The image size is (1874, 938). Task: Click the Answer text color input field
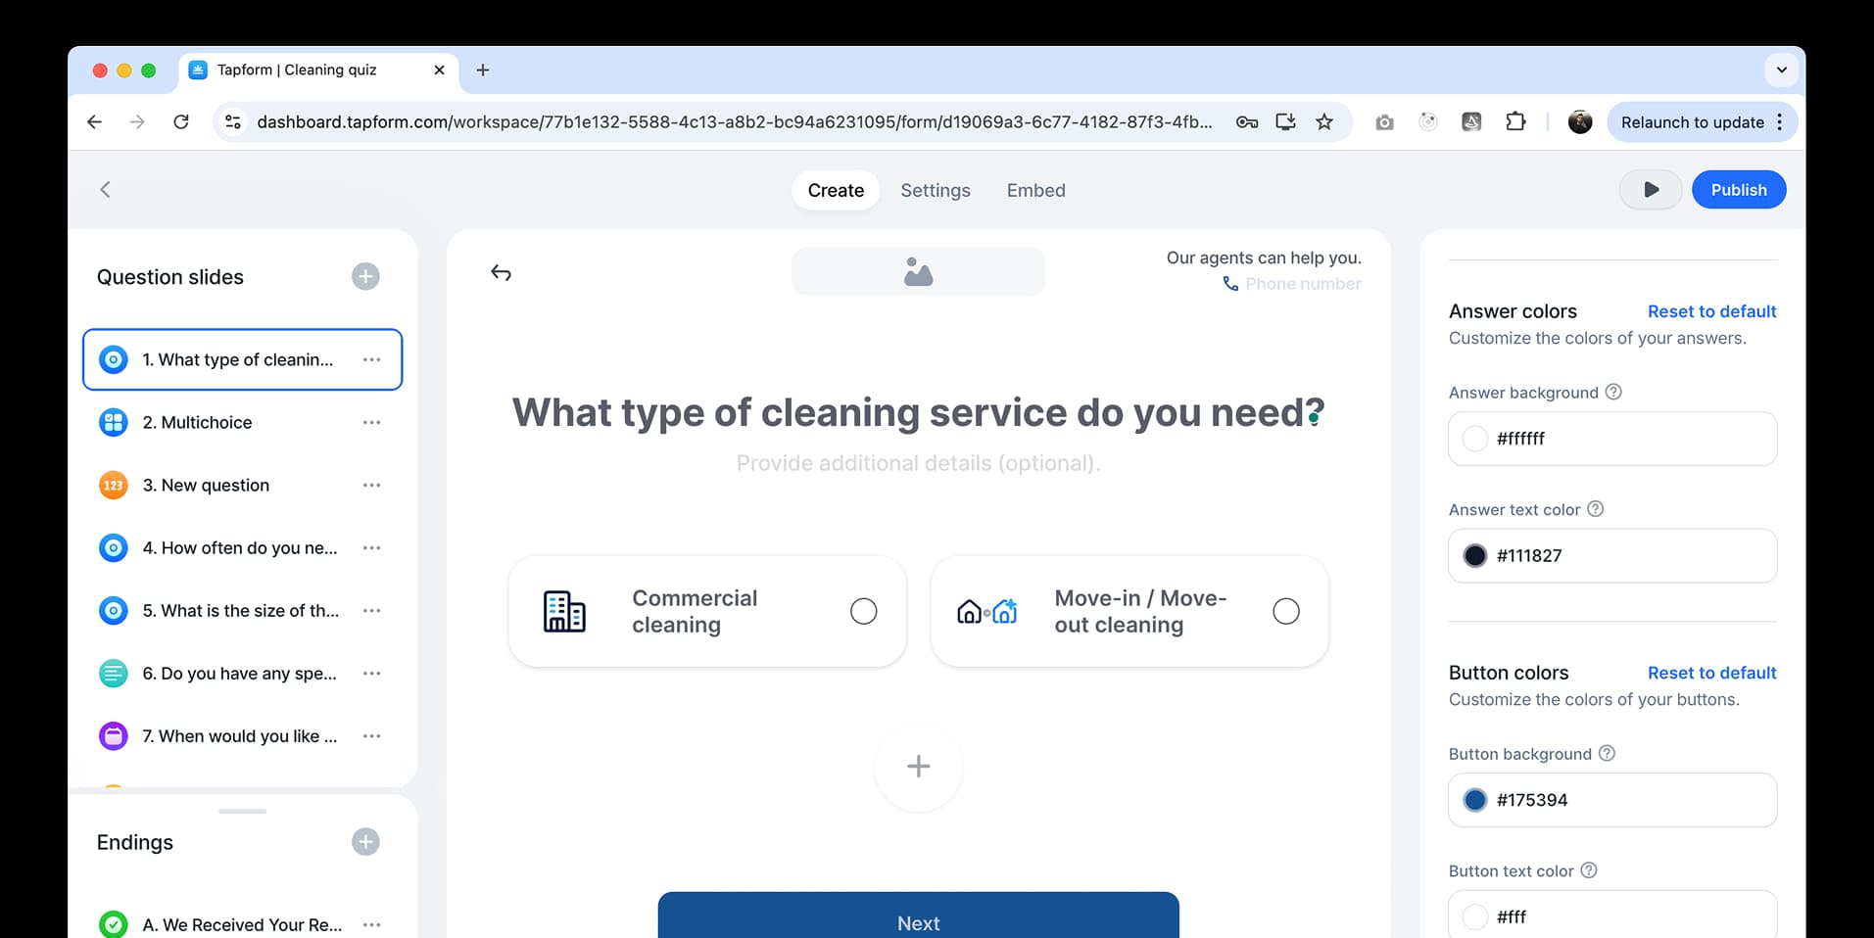coord(1611,555)
